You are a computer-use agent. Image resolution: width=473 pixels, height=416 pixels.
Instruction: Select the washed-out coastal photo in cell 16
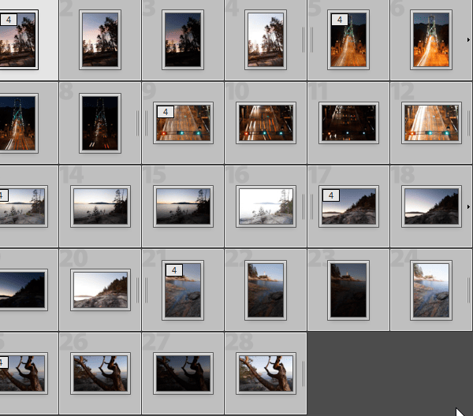(x=266, y=206)
